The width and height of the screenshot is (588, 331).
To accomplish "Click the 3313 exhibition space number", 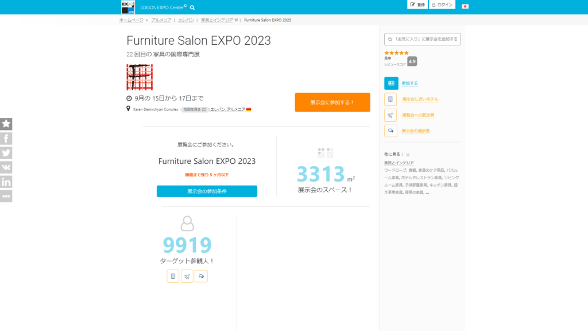I will point(320,174).
